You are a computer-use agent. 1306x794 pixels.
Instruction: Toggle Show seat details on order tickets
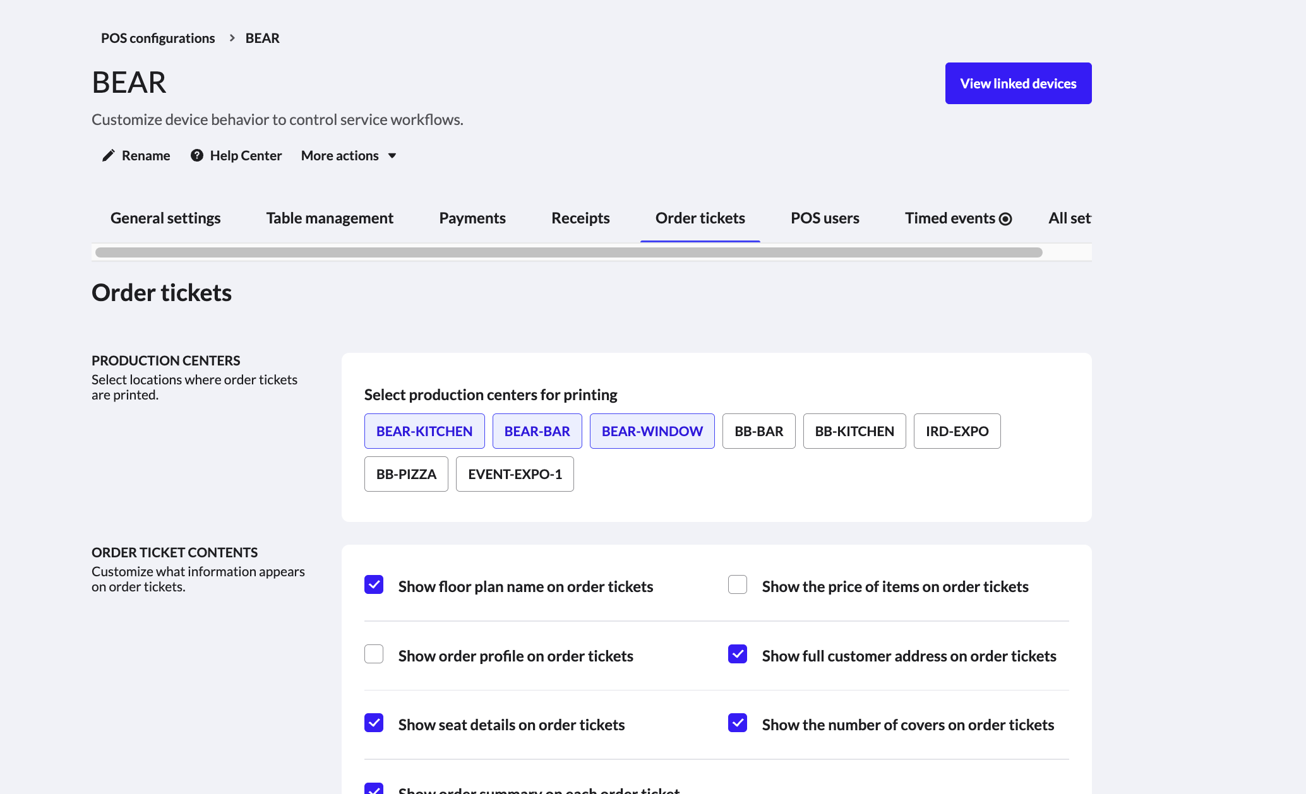pyautogui.click(x=374, y=723)
